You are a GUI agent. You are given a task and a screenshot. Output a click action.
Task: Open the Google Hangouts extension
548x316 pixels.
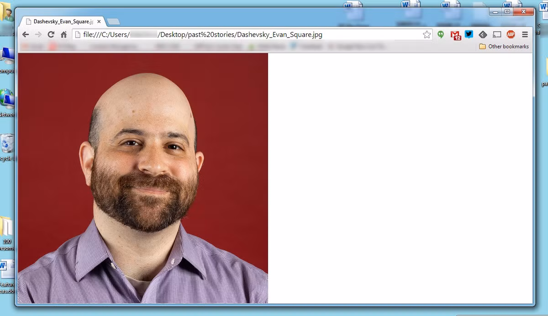[x=441, y=35]
